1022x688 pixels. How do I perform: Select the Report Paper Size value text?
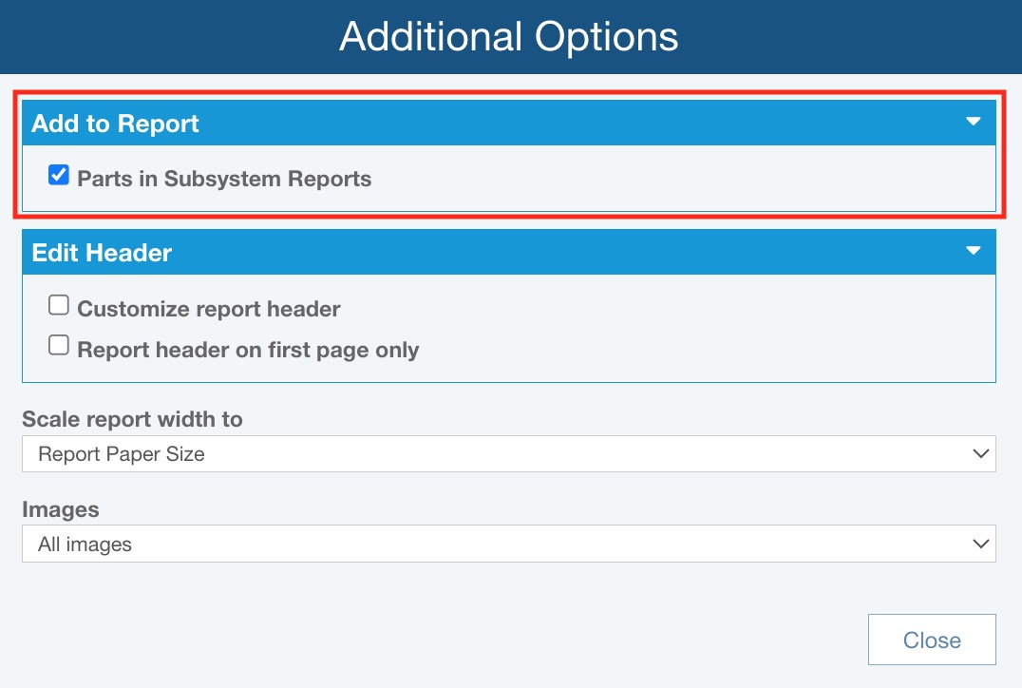122,454
